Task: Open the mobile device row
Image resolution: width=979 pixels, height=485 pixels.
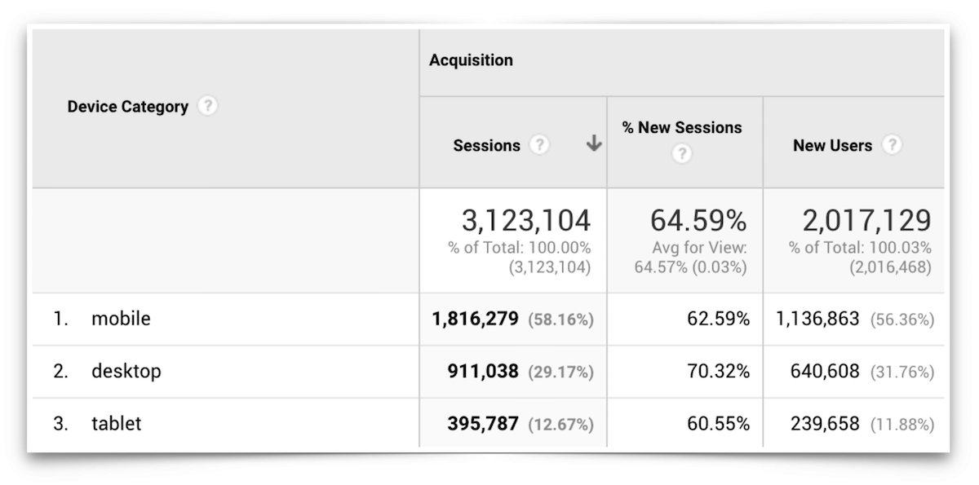Action: click(x=121, y=319)
